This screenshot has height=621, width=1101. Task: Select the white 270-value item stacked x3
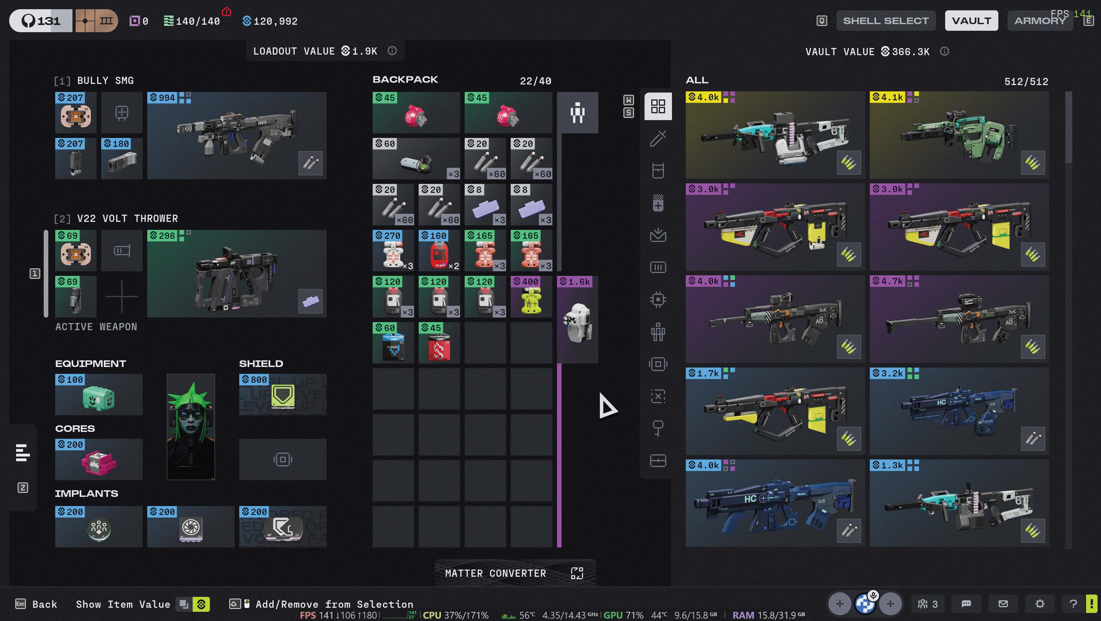pyautogui.click(x=393, y=251)
